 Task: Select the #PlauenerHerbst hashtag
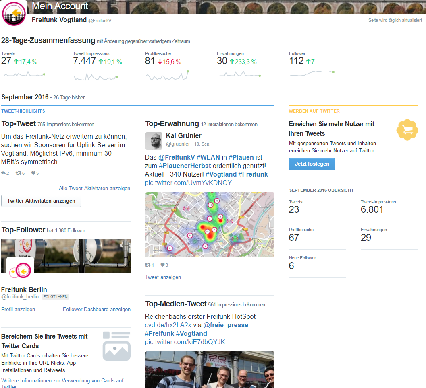coord(185,166)
